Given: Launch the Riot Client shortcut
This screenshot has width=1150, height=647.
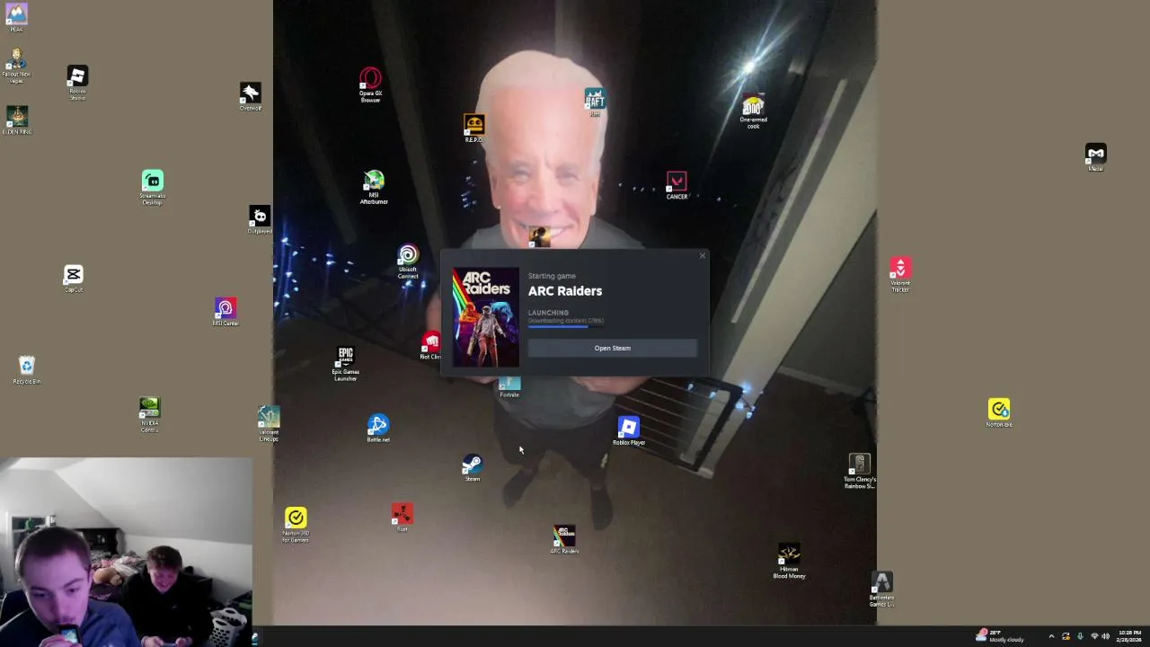Looking at the screenshot, I should pos(431,346).
